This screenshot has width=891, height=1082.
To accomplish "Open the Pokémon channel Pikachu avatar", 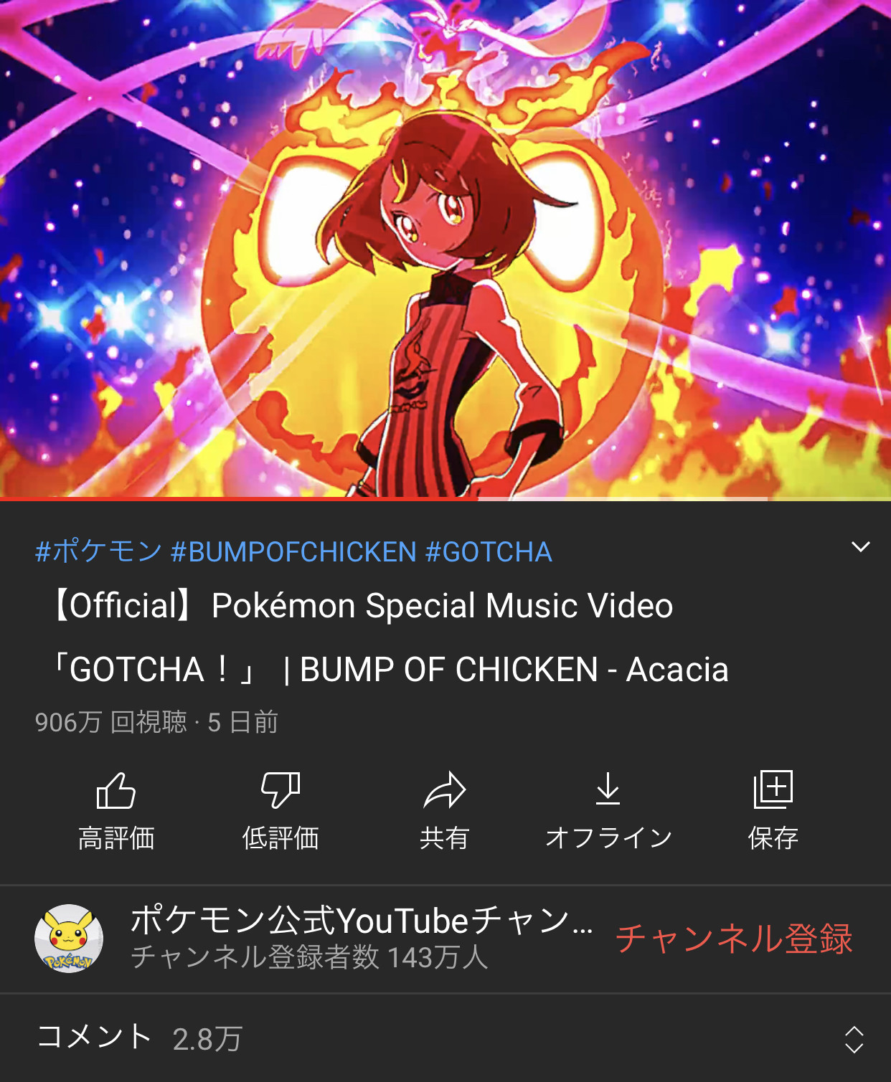I will [x=69, y=939].
